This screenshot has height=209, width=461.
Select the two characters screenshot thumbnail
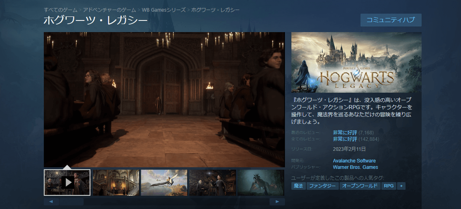(x=212, y=182)
